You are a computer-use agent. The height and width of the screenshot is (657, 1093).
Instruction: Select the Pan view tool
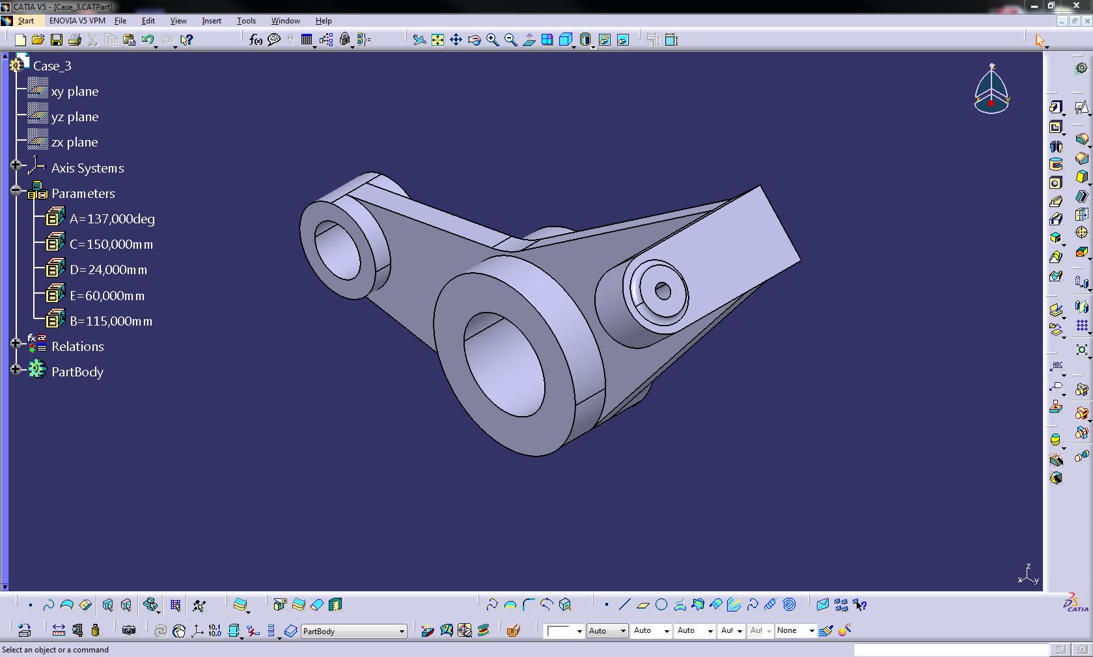coord(456,40)
